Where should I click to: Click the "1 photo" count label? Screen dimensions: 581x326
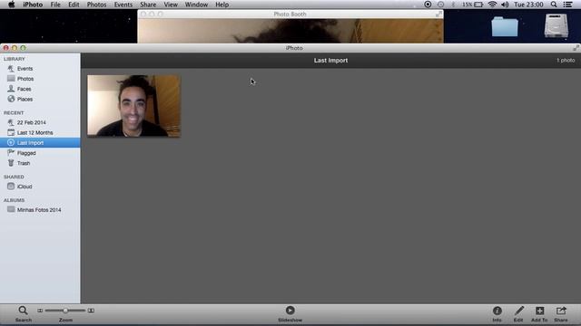click(x=566, y=61)
